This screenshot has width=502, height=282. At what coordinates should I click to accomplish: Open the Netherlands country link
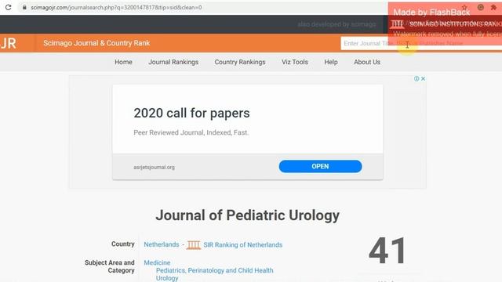(162, 244)
